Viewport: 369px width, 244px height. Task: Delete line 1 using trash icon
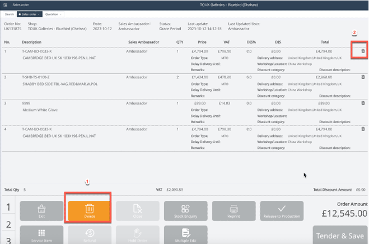tap(363, 51)
